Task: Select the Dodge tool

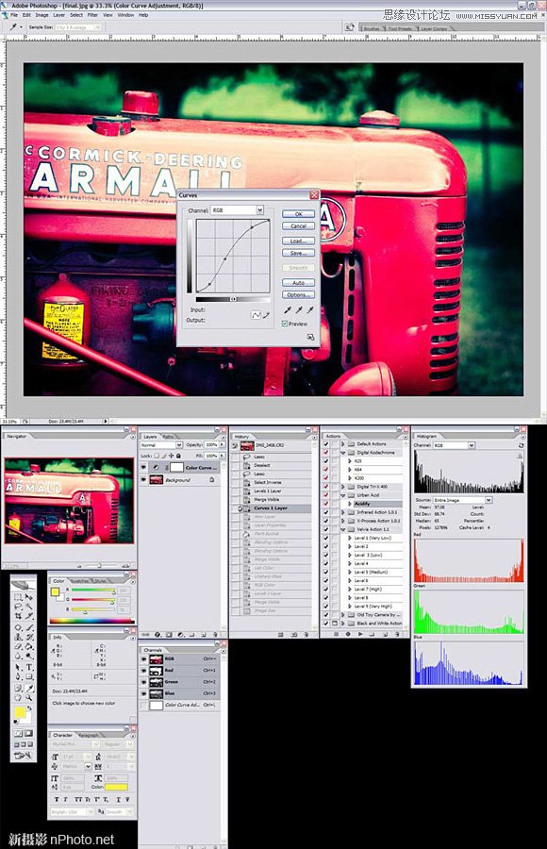Action: coord(28,657)
